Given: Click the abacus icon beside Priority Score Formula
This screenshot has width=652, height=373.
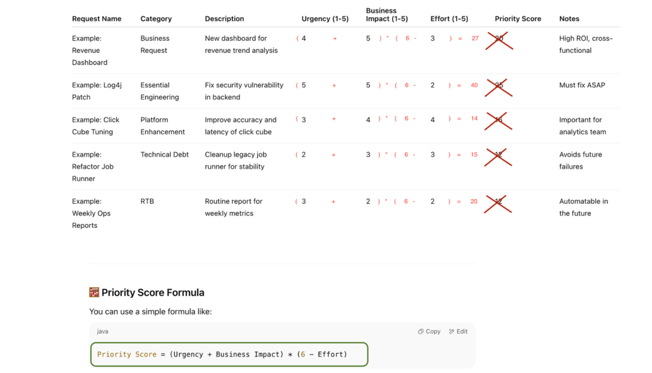Looking at the screenshot, I should 94,293.
